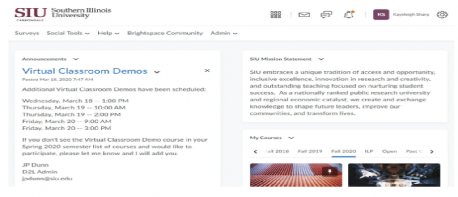Open the Admin menu

click(x=224, y=33)
